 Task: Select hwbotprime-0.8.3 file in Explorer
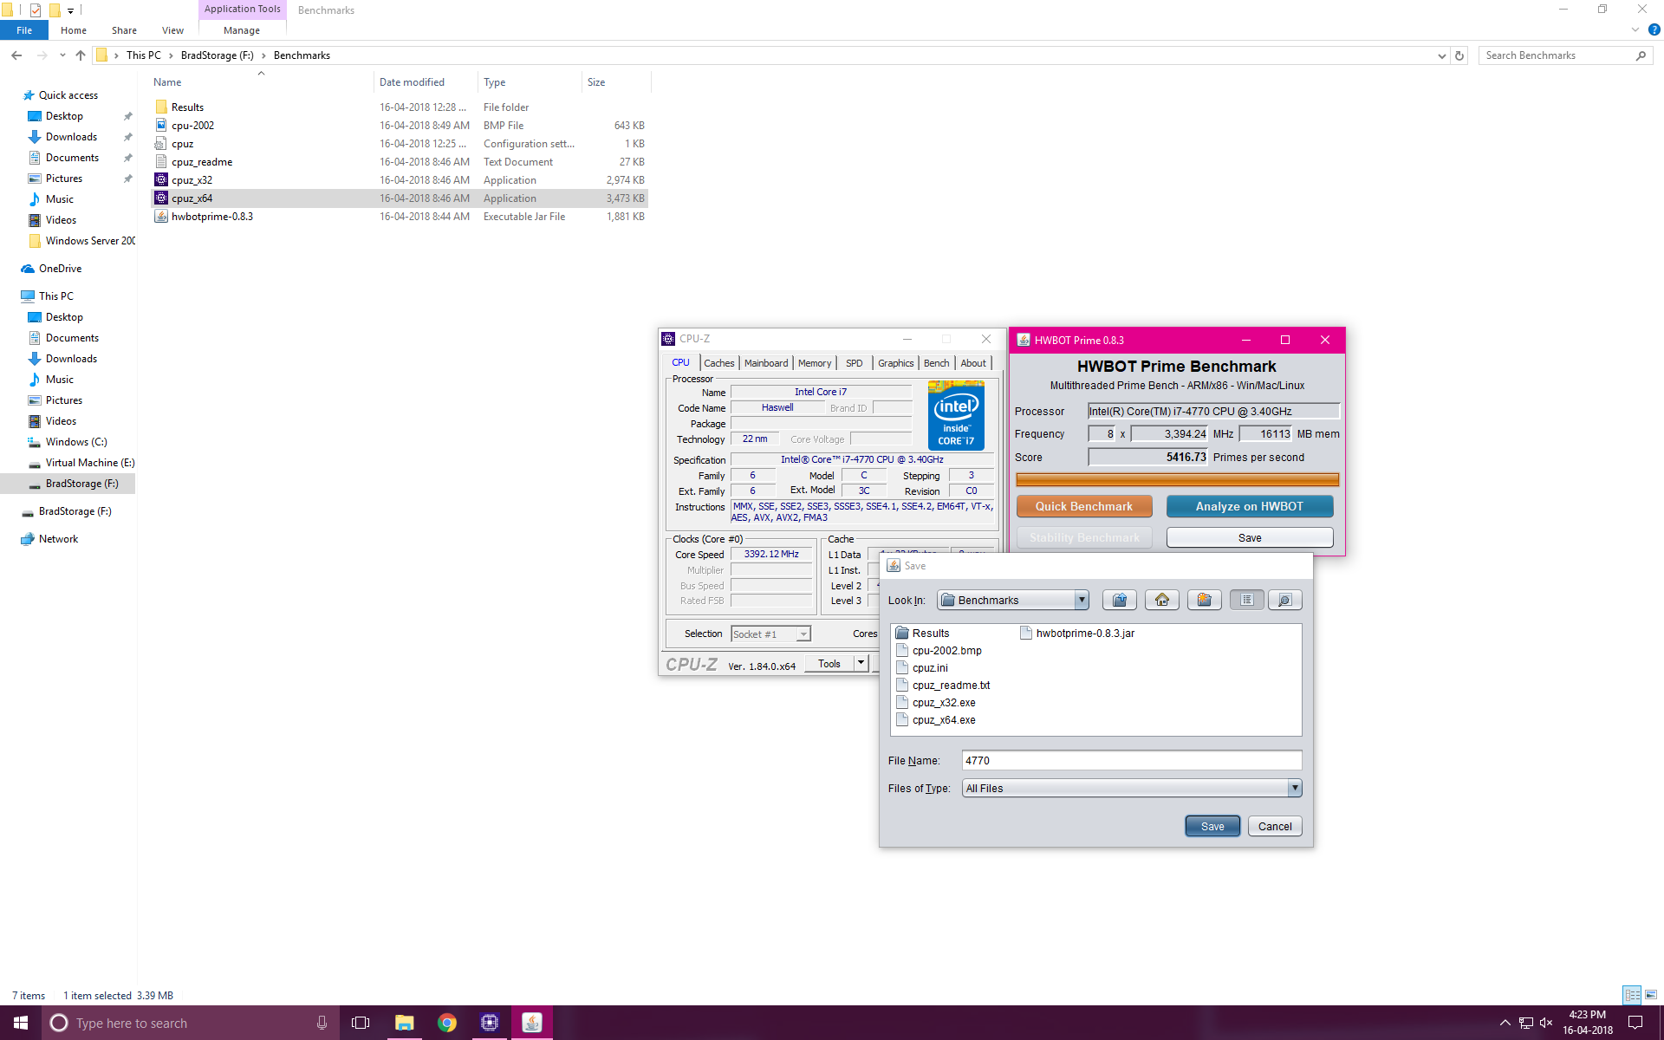point(400,217)
